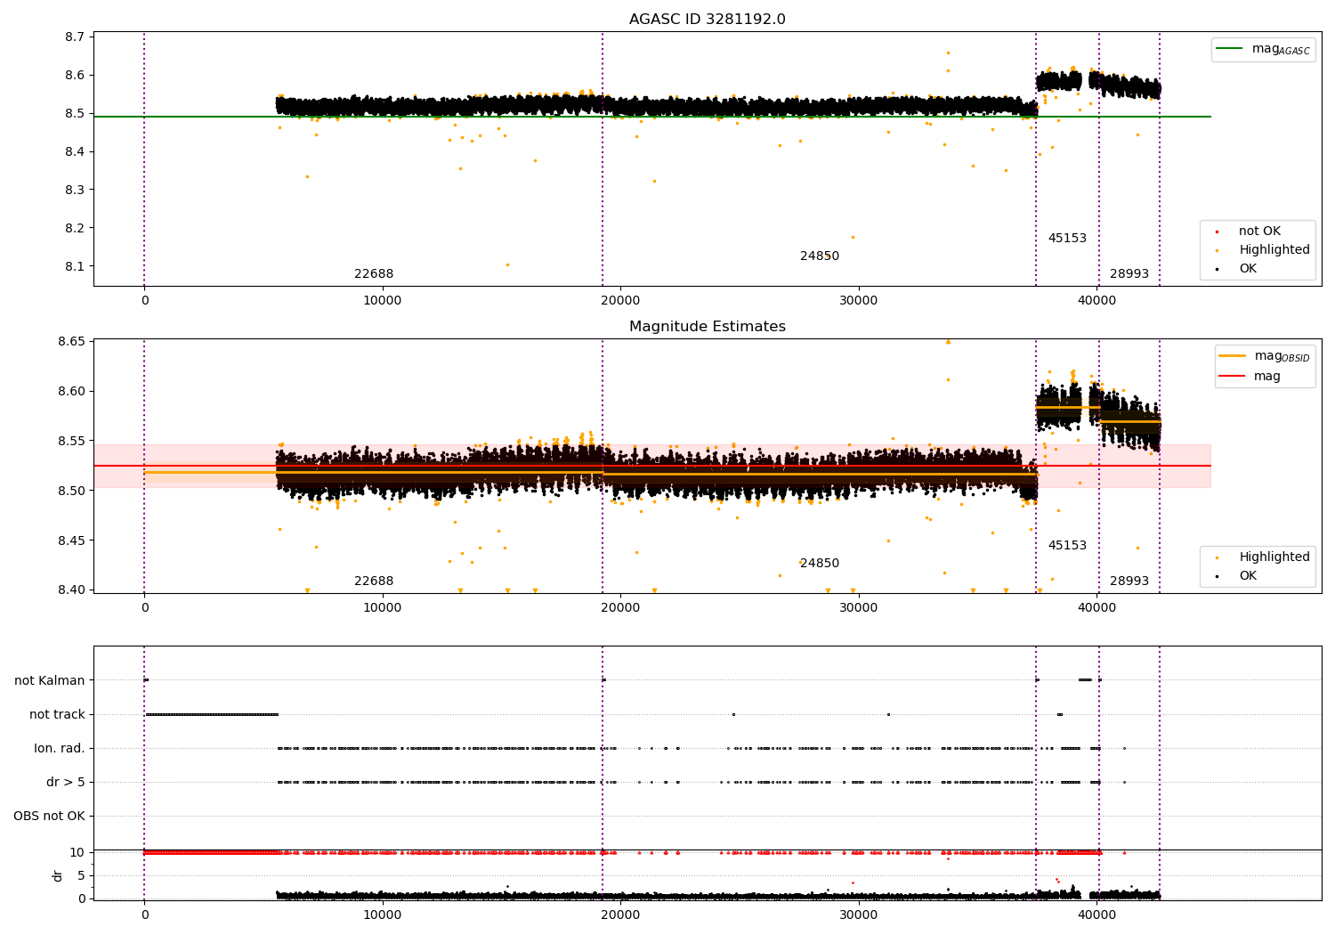Click obsid label 24850 in top plot
This screenshot has width=1335, height=935.
click(820, 256)
